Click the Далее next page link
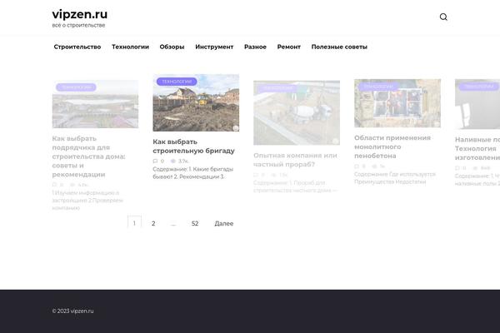This screenshot has height=333, width=500. point(224,223)
